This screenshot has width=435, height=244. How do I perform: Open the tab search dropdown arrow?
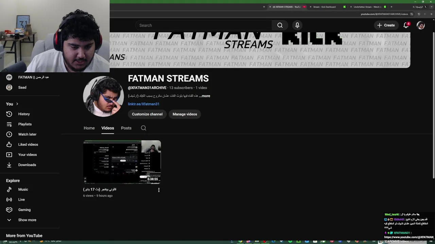click(x=431, y=7)
